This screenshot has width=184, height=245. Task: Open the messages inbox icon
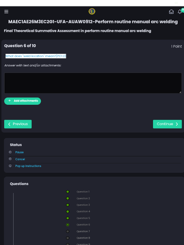(171, 12)
